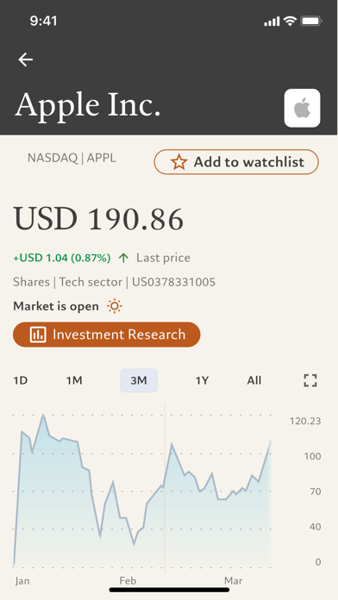Click the Add to watchlist button
This screenshot has width=338, height=600.
pos(236,162)
